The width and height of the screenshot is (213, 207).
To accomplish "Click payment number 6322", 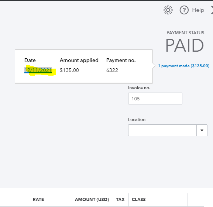I will 112,70.
